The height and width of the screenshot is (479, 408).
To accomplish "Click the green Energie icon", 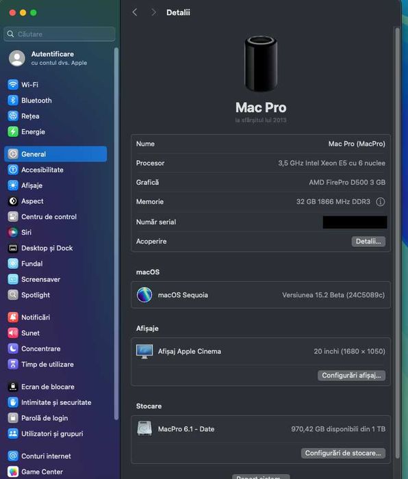I will point(13,131).
